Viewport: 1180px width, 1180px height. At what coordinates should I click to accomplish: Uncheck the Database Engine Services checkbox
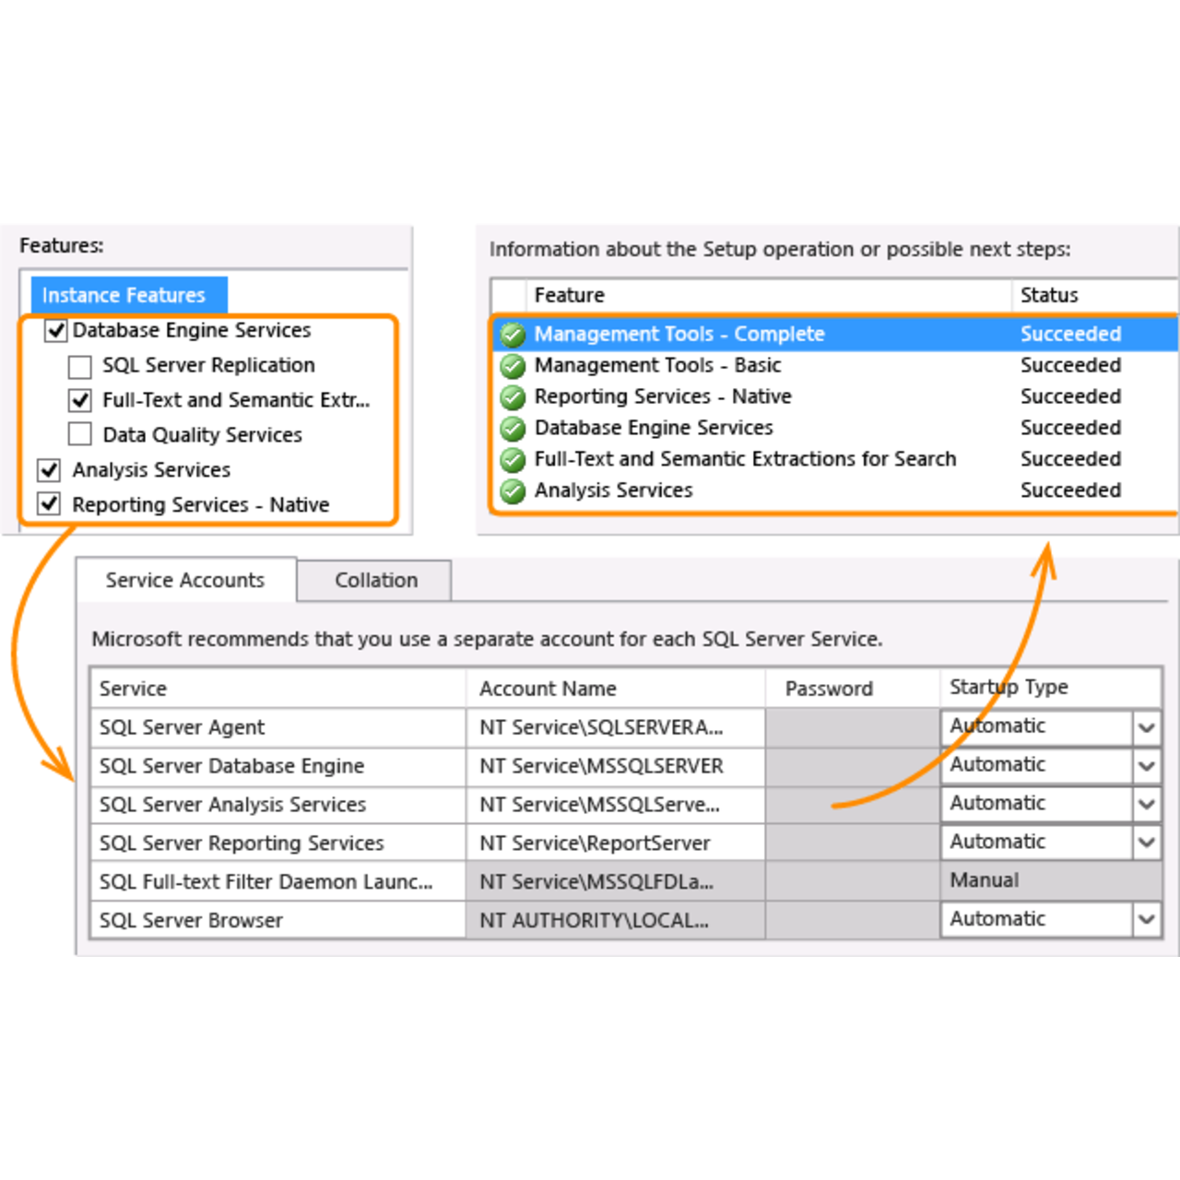click(x=55, y=330)
